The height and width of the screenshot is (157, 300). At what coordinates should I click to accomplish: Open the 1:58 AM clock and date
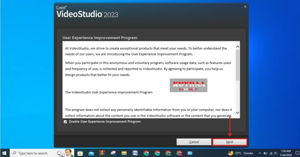pos(286,153)
